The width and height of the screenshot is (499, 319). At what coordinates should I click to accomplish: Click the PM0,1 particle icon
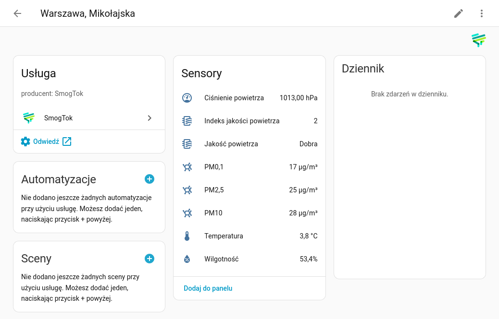click(x=187, y=167)
